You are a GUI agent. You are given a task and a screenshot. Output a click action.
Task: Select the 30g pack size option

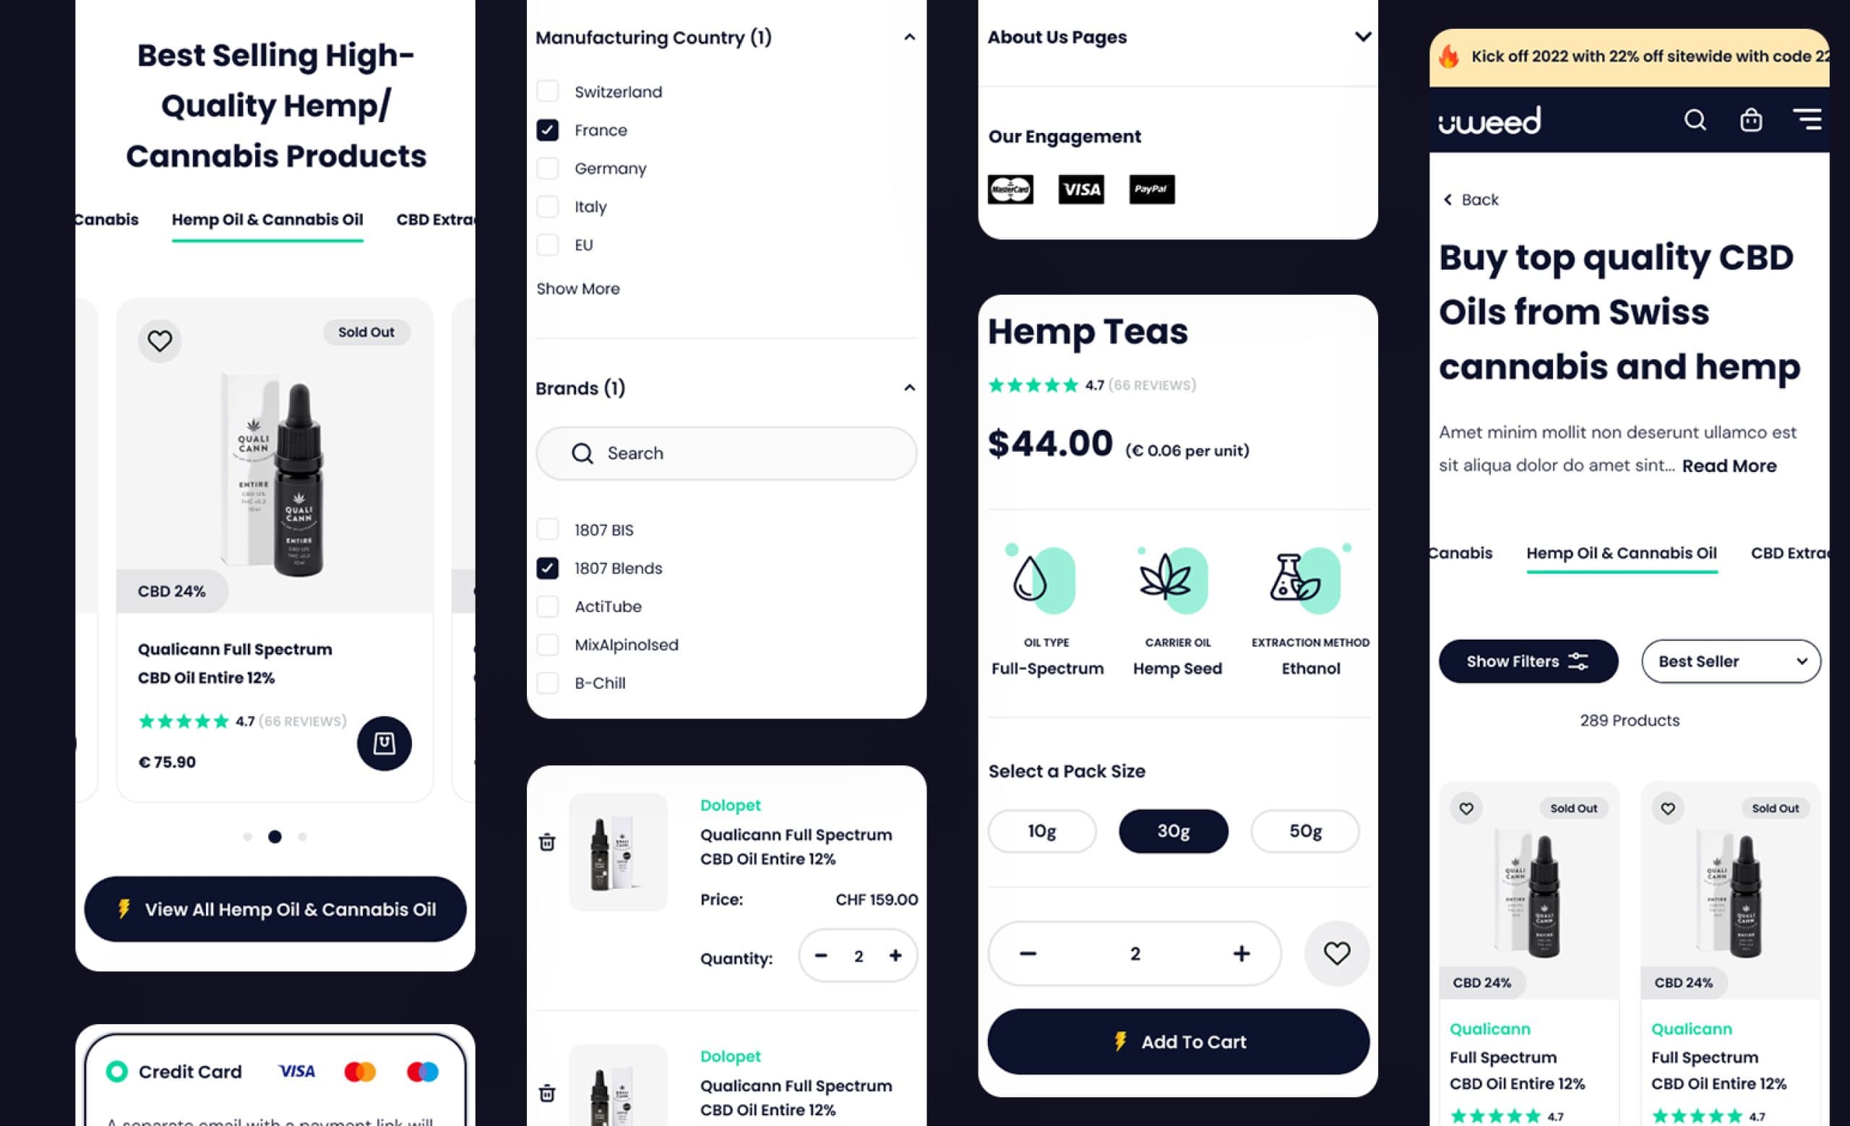tap(1174, 831)
